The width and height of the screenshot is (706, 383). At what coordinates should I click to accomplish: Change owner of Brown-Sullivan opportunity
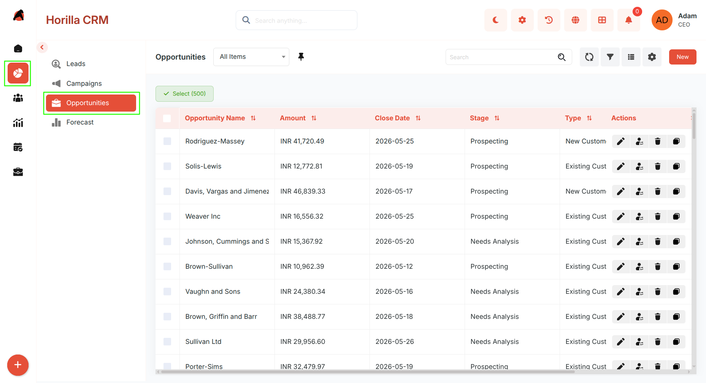[639, 266]
